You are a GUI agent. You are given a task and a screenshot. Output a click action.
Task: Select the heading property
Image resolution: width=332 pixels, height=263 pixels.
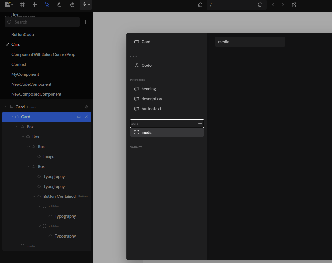(x=148, y=89)
